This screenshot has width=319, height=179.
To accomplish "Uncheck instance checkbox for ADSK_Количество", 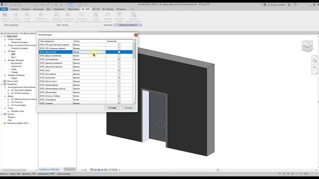I will coord(119,78).
